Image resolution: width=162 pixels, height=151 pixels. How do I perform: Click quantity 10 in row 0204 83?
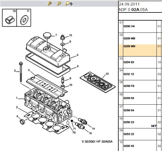coord(159,62)
